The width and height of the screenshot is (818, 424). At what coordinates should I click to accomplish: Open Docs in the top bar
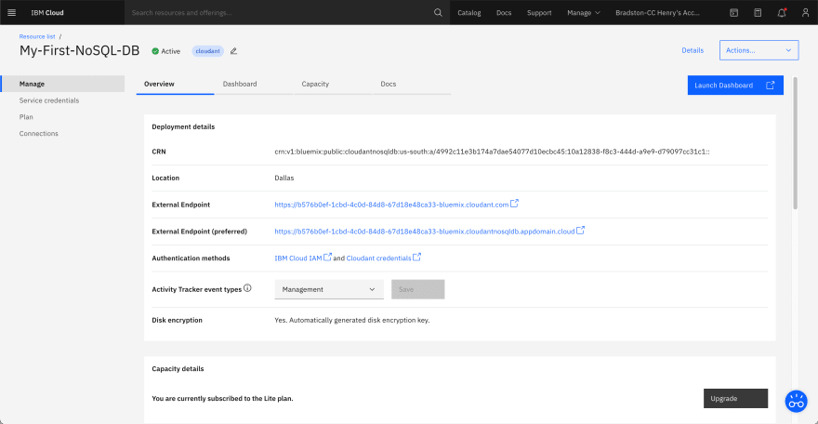(504, 12)
